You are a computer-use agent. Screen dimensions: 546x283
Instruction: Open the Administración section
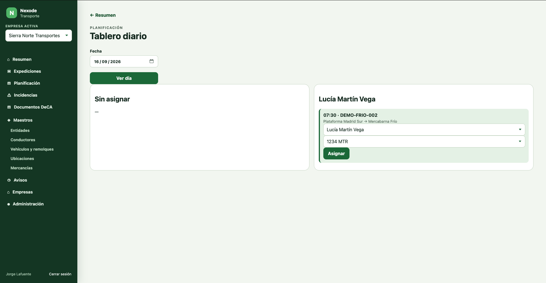point(28,204)
